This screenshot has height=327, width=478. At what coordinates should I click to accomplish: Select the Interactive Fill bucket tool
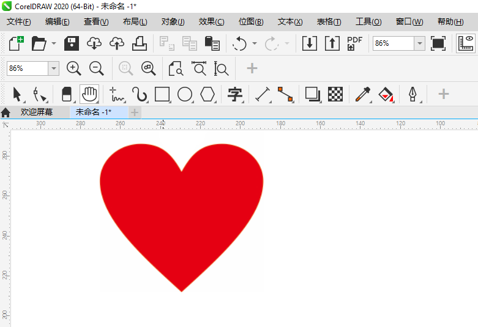point(386,94)
